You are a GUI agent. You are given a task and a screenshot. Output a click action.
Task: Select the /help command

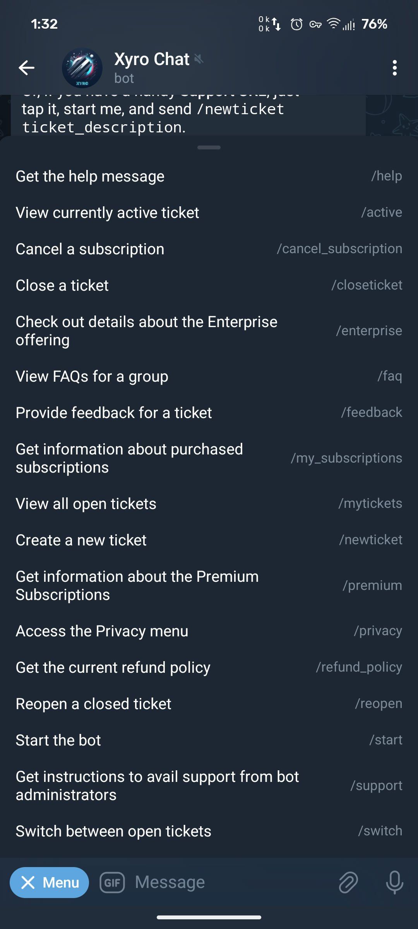(x=209, y=176)
